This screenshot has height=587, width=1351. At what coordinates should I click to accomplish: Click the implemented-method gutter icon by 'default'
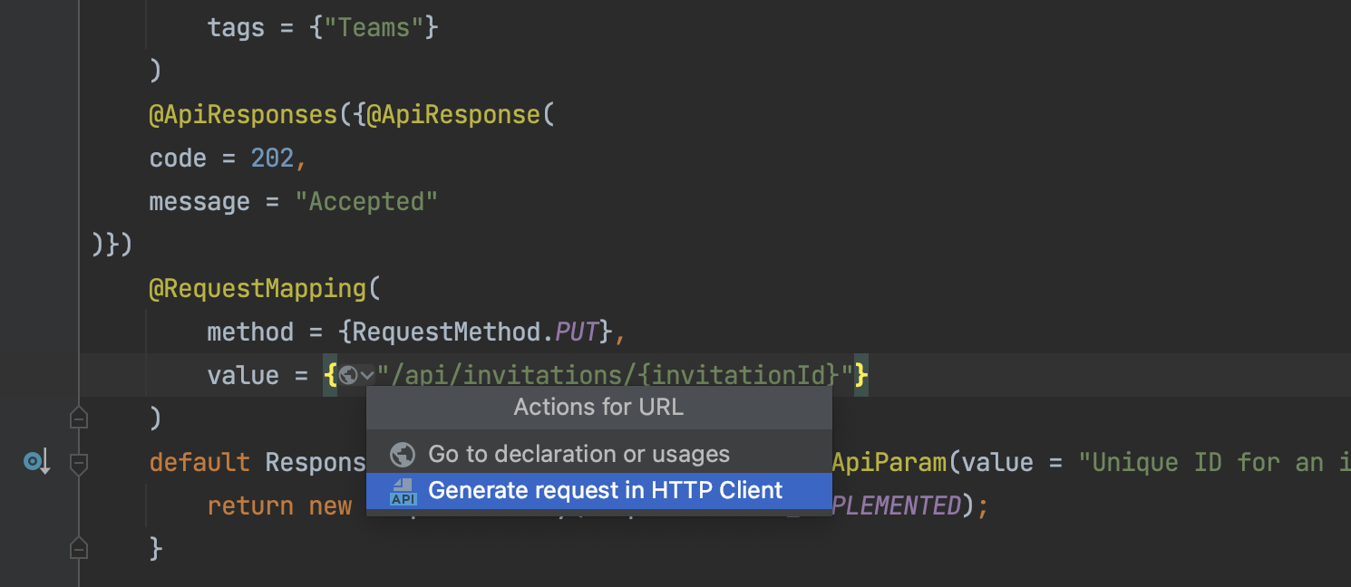tap(35, 463)
